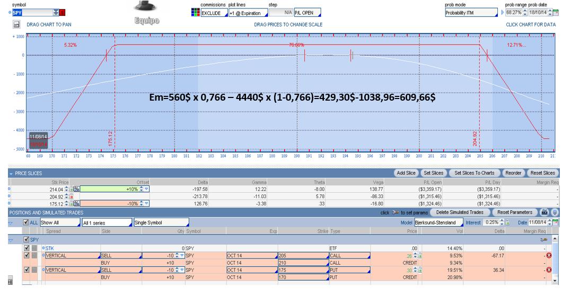This screenshot has height=295, width=562.
Task: Open the Probability ITM prob mode dropdown
Action: 471,13
